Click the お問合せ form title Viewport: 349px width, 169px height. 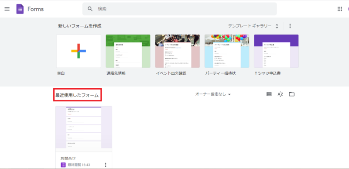point(68,159)
